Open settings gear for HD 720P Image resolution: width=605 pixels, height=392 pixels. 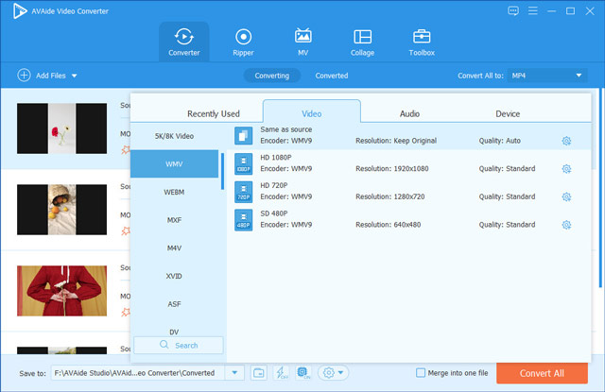coord(566,197)
